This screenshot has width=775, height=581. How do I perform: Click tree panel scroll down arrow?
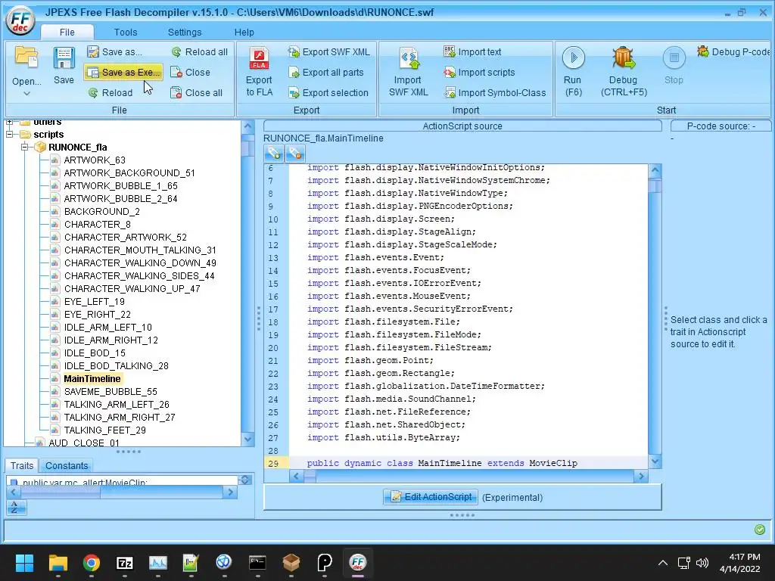point(247,438)
